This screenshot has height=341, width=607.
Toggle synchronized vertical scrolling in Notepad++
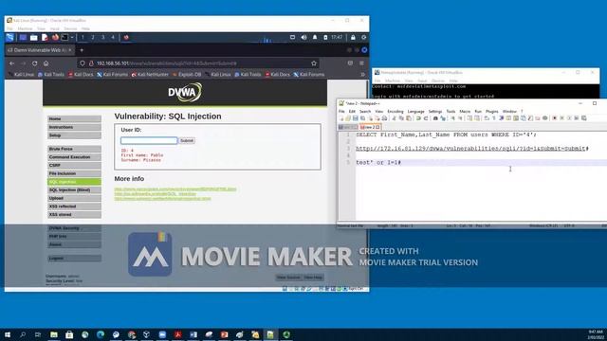point(470,117)
